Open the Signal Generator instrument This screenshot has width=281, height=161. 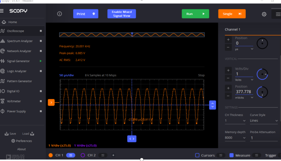pyautogui.click(x=18, y=61)
